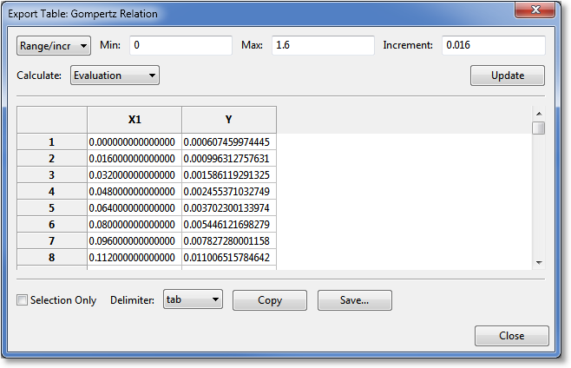This screenshot has width=571, height=368.
Task: Select row header 6
Action: pos(52,224)
